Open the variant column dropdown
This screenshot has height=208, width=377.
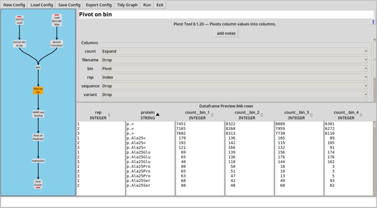[x=234, y=95]
